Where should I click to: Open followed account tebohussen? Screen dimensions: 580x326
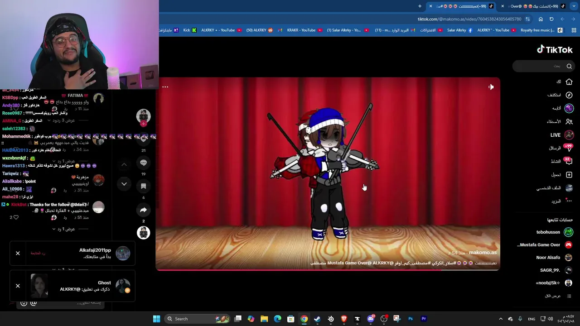point(555,232)
